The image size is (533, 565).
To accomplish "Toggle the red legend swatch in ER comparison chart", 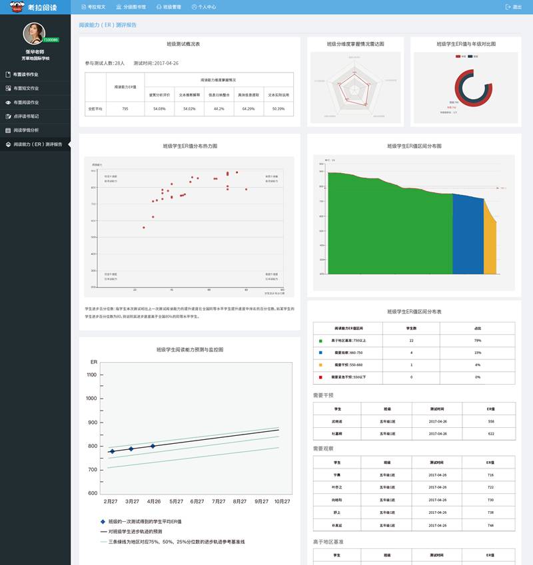I will 458,56.
